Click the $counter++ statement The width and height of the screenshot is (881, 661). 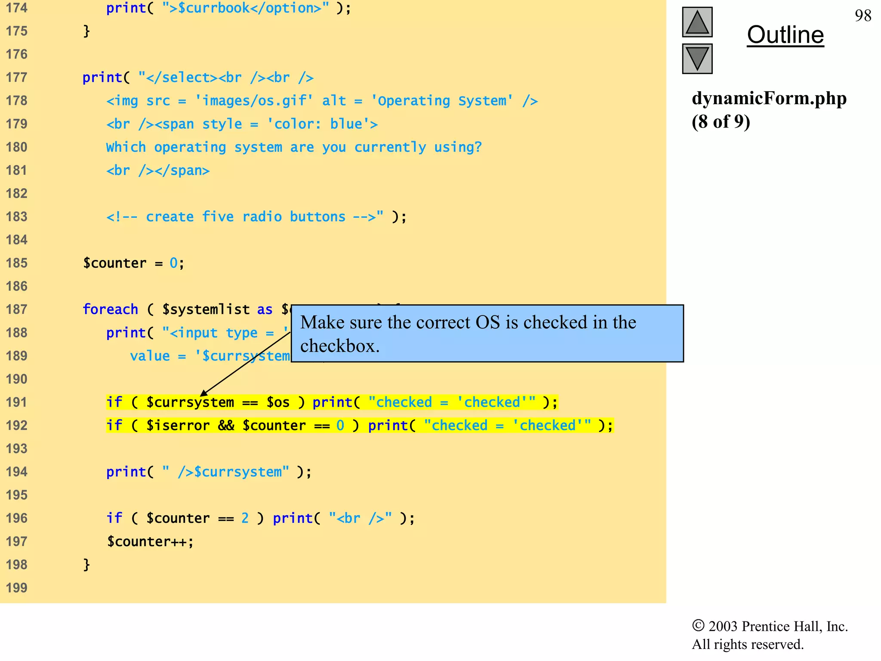coord(150,541)
